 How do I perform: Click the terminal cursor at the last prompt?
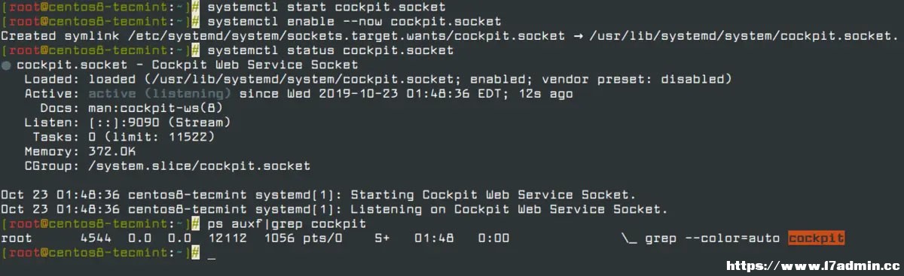point(212,256)
